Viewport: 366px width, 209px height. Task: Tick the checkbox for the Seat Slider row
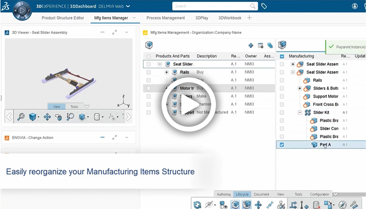pyautogui.click(x=149, y=64)
